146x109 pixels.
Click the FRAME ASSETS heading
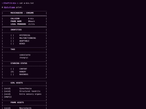(17, 103)
